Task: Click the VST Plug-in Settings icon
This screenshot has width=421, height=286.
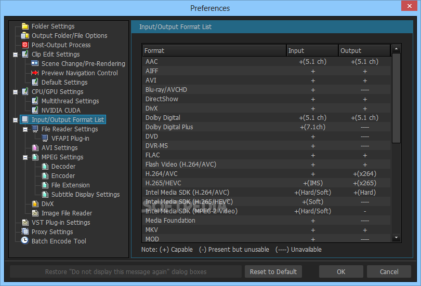Action: coord(25,223)
